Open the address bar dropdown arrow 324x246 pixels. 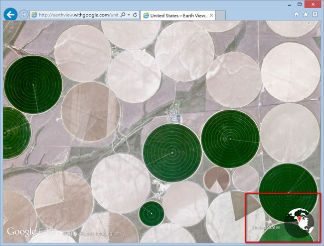point(129,15)
